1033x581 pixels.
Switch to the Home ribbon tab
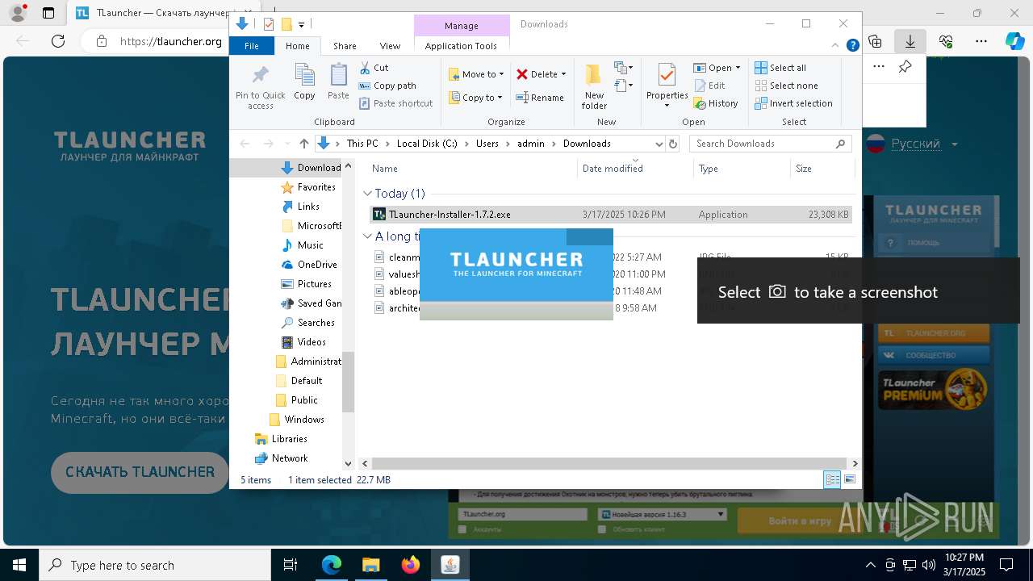click(x=297, y=46)
